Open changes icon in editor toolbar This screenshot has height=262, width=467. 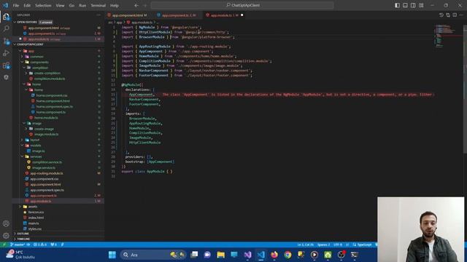[x=448, y=15]
